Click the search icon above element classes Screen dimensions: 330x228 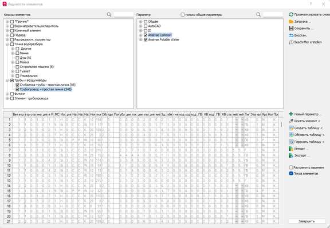click(x=109, y=14)
